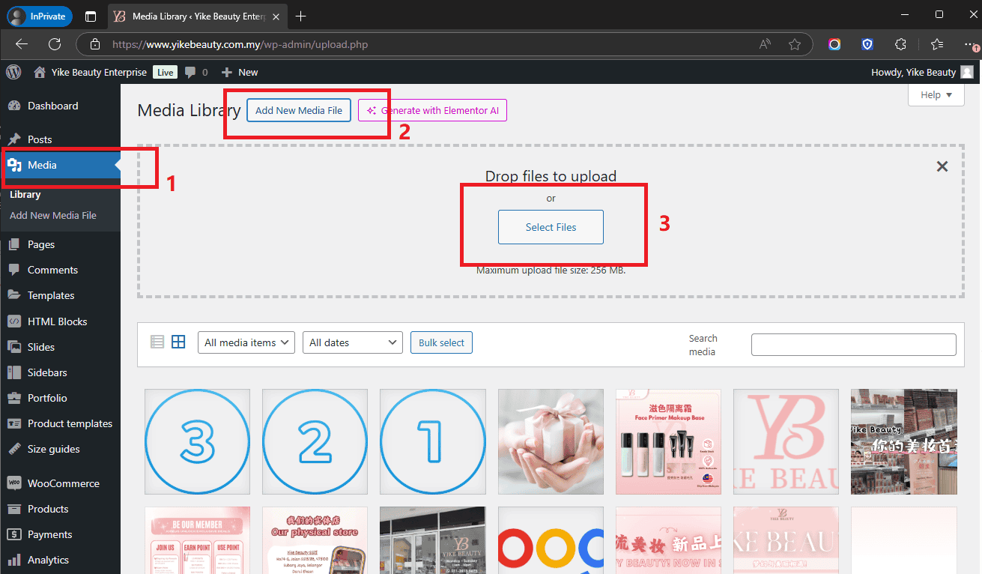Close the upload drop area
Screen dimensions: 982x574
[x=942, y=166]
